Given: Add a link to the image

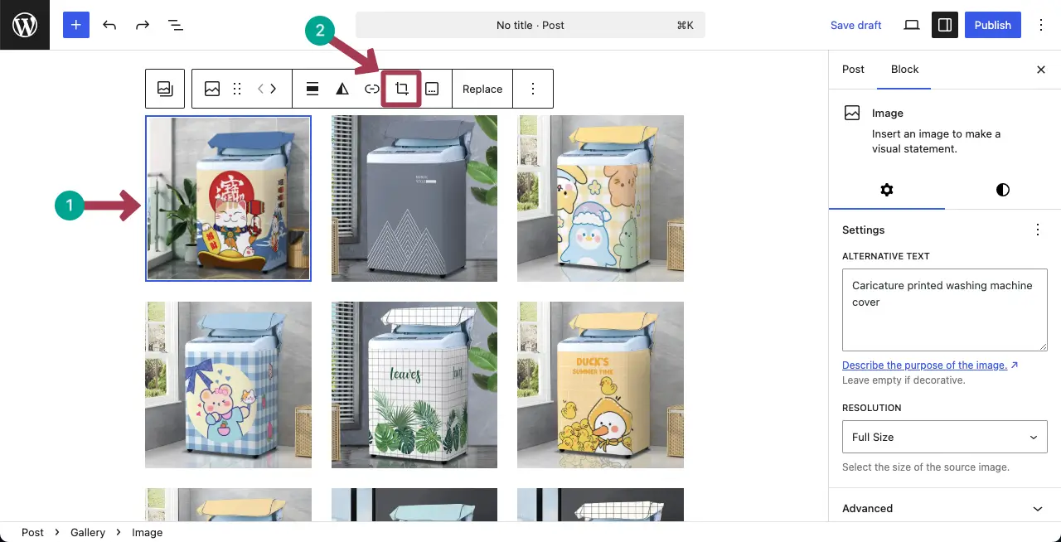Looking at the screenshot, I should 372,89.
